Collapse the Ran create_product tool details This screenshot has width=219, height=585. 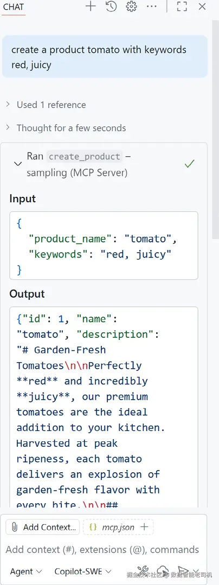tap(17, 164)
